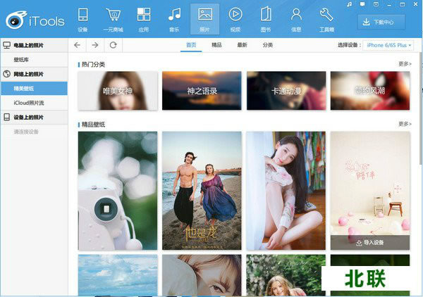Click 更多 link beside 热门分类
Viewport: 423px width, 297px height.
pyautogui.click(x=404, y=63)
